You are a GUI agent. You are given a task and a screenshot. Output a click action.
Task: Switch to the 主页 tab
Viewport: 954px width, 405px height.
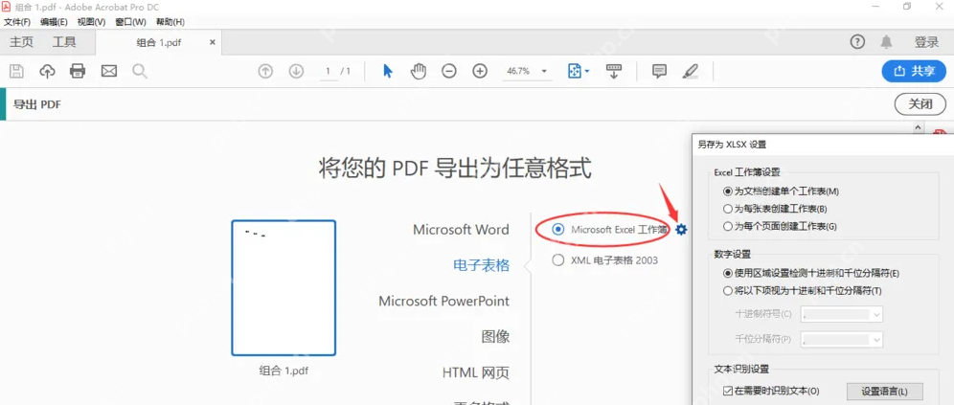click(22, 42)
